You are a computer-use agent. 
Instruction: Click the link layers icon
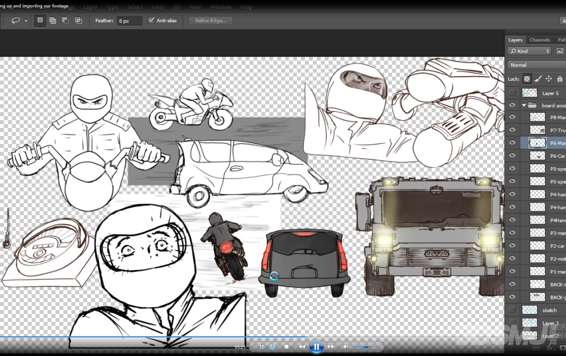536,348
